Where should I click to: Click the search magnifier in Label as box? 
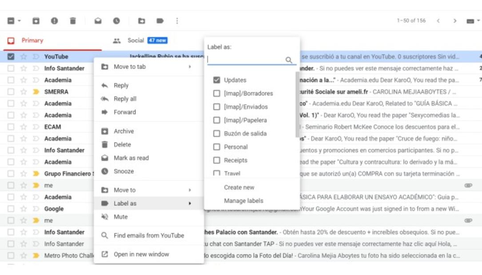[289, 60]
